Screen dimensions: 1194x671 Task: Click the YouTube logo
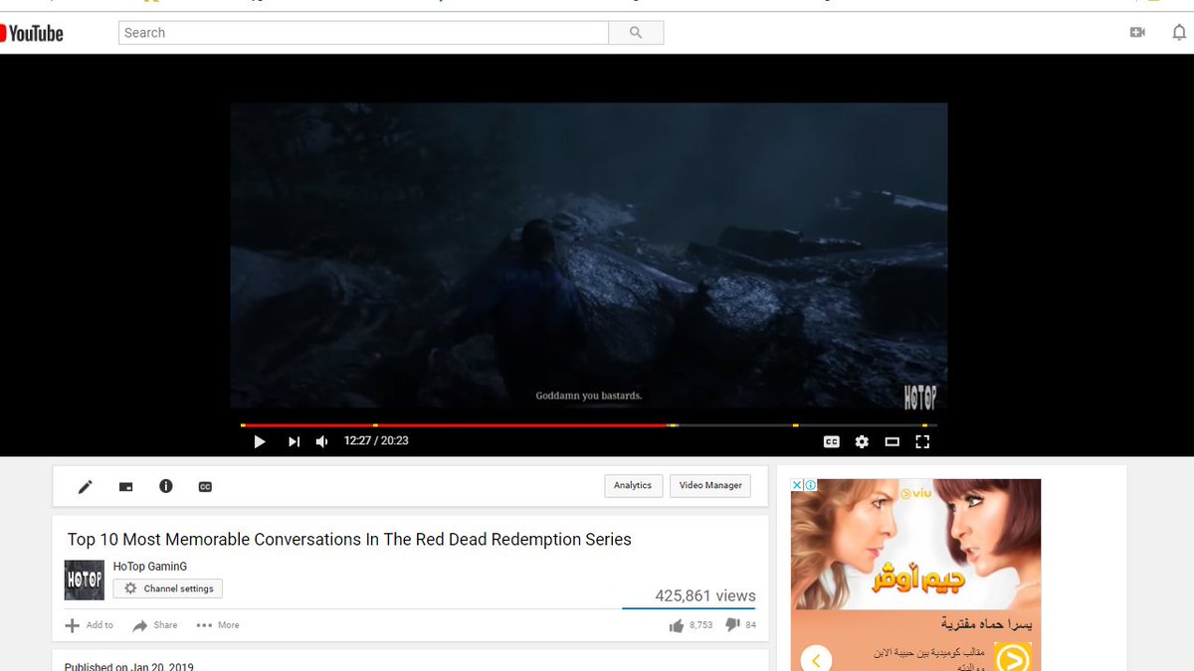pyautogui.click(x=32, y=34)
